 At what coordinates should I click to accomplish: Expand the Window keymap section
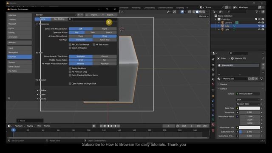[37, 91]
